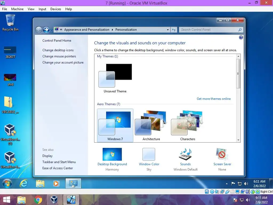This screenshot has height=205, width=273.
Task: Select the Unsaved Theme thumbnail
Action: click(115, 78)
